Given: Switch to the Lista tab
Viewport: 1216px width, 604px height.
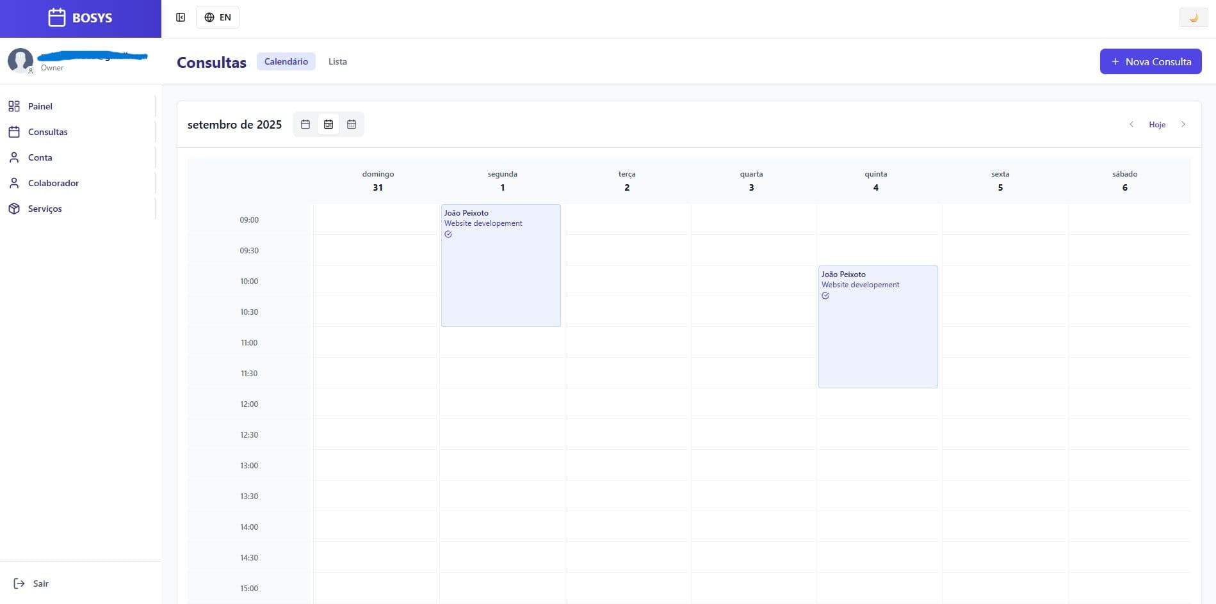Looking at the screenshot, I should [x=337, y=61].
